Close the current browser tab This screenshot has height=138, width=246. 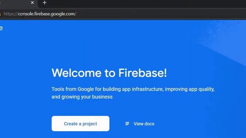pyautogui.click(x=32, y=3)
